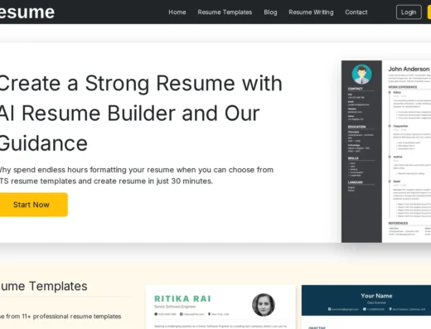
Task: Click the Your Name heading on blue template
Action: coord(376,296)
